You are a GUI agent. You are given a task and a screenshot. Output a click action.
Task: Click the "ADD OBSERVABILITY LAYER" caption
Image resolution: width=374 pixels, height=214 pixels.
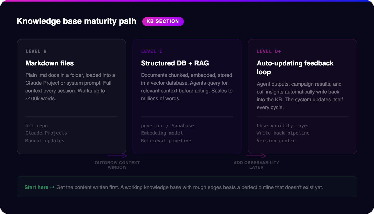[256, 165]
